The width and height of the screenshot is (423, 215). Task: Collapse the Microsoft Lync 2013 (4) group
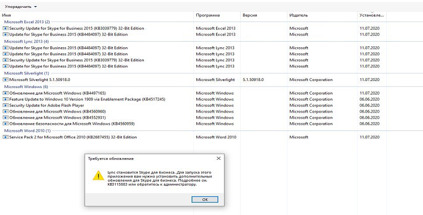tap(26, 42)
